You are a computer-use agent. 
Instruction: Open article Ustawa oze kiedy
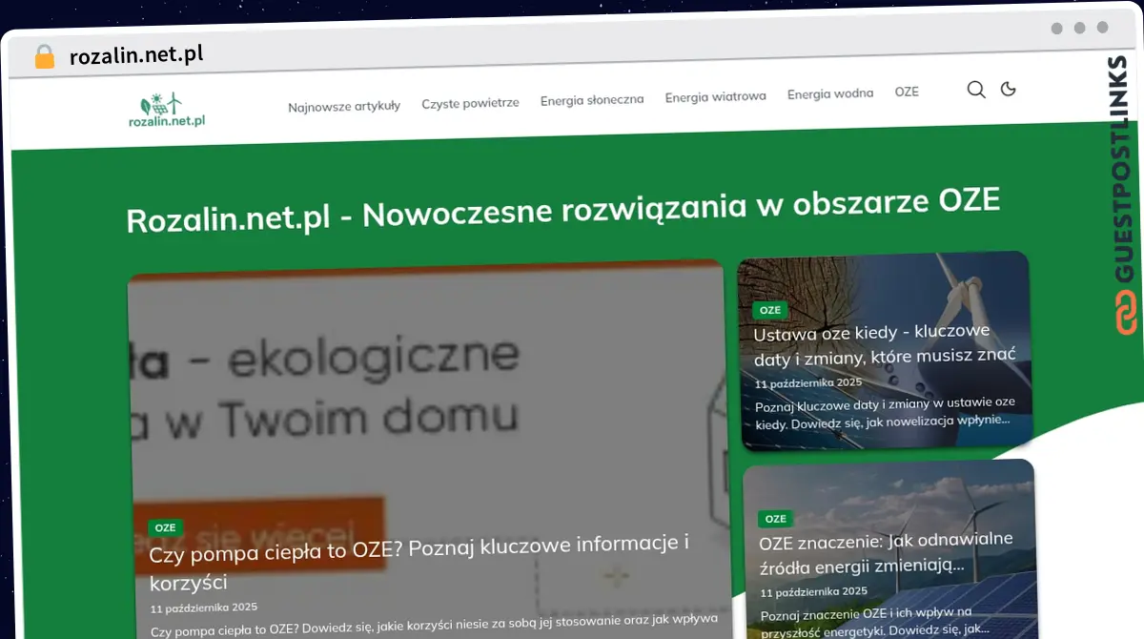(x=885, y=343)
